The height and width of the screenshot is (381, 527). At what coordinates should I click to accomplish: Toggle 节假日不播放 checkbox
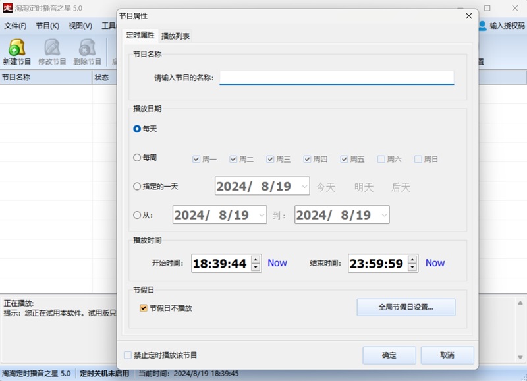[x=143, y=308]
